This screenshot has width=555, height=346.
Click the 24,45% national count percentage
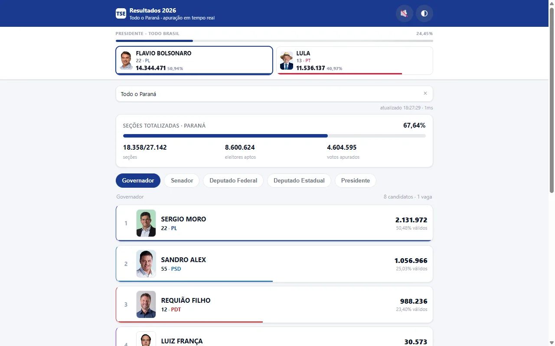pyautogui.click(x=424, y=34)
